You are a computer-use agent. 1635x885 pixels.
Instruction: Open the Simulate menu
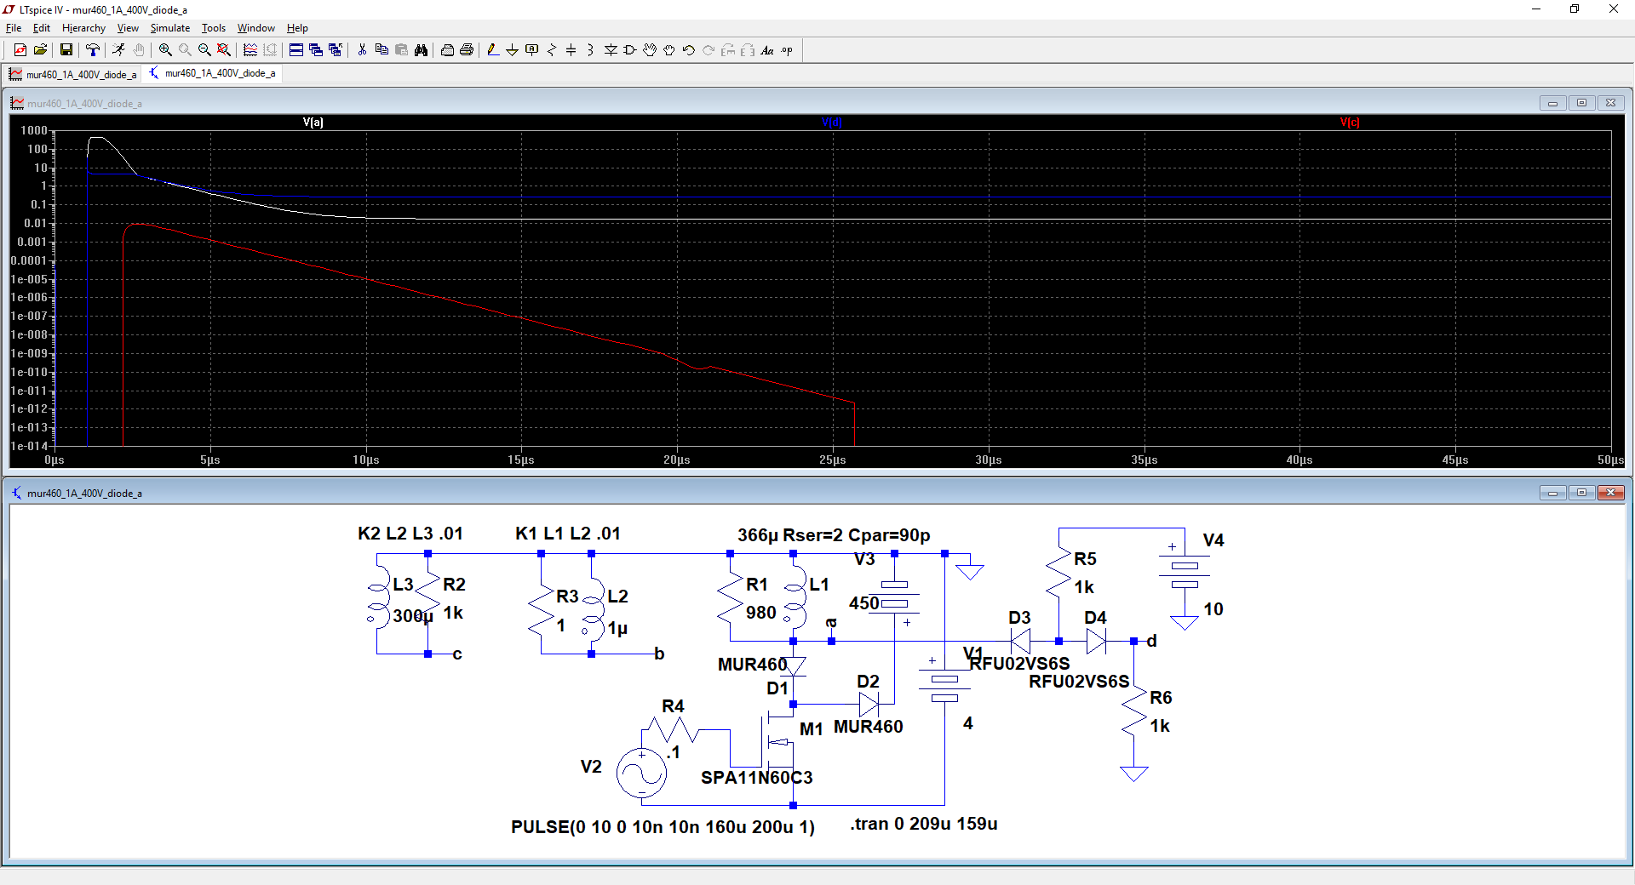tap(170, 28)
